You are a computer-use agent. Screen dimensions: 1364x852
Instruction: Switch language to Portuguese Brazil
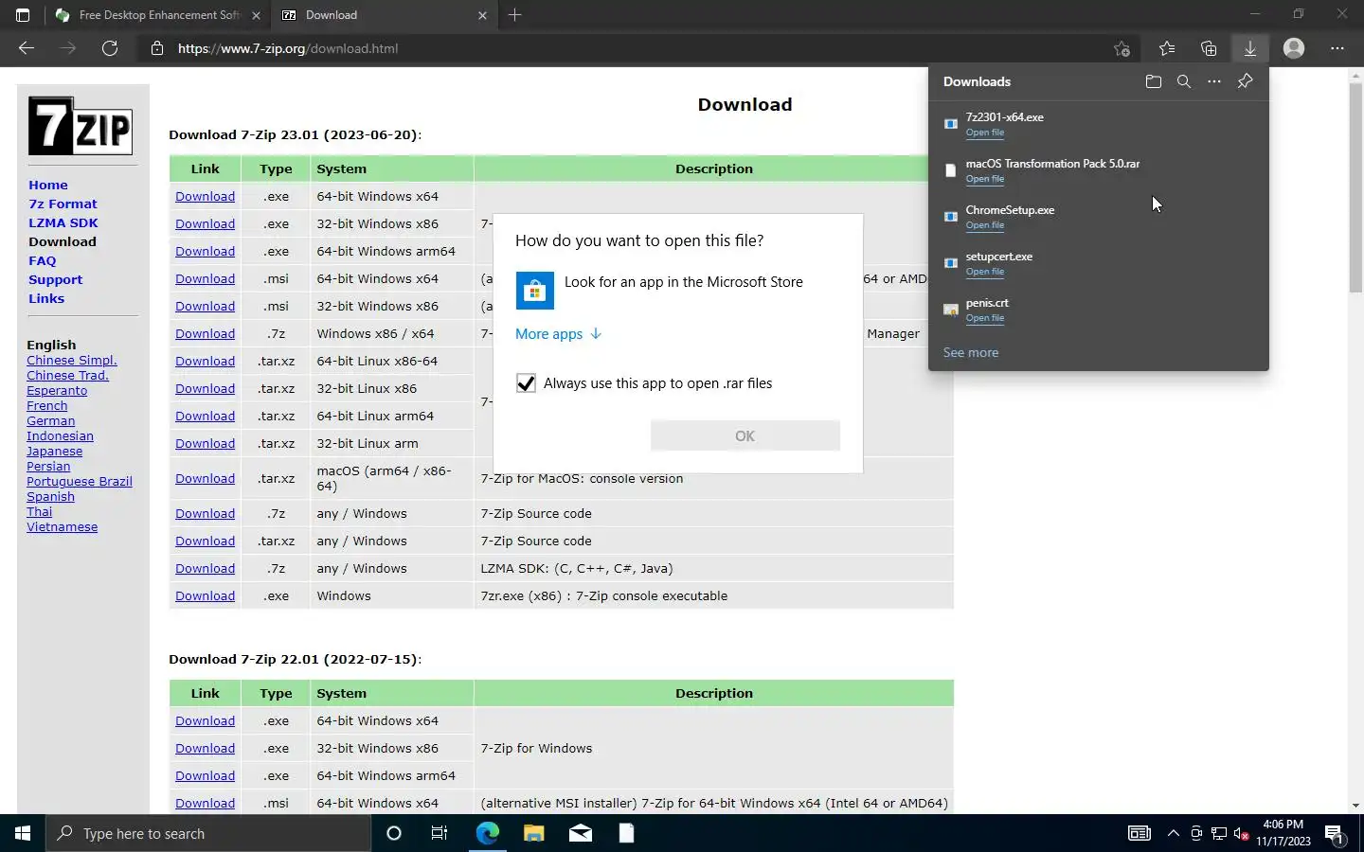(80, 481)
